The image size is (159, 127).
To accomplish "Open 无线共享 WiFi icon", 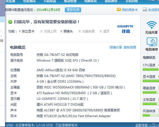I will point(152,25).
